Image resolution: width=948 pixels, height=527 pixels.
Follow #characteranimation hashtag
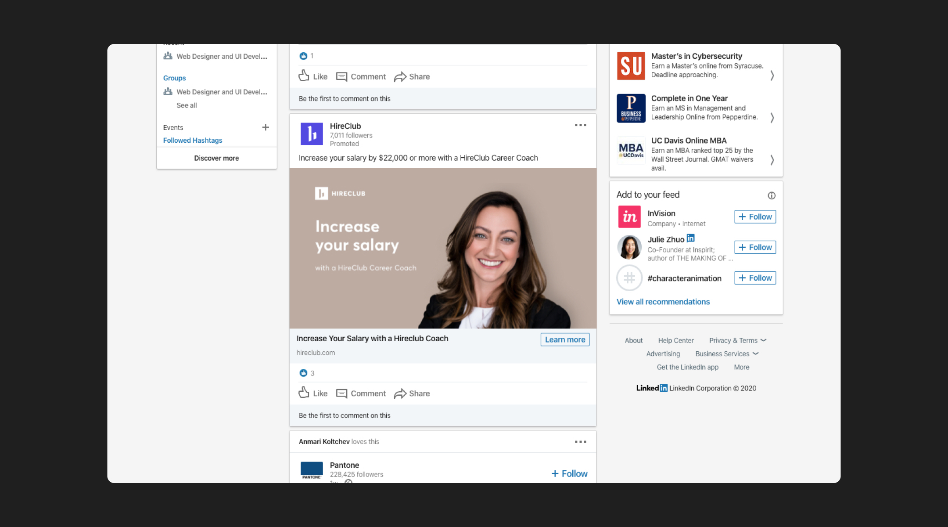pyautogui.click(x=755, y=278)
